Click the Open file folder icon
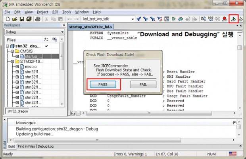The width and height of the screenshot is (246, 159). [15, 19]
